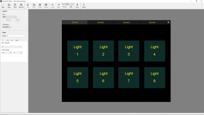Select the Light 6 button on canvas
The height and width of the screenshot is (115, 204).
[x=103, y=77]
